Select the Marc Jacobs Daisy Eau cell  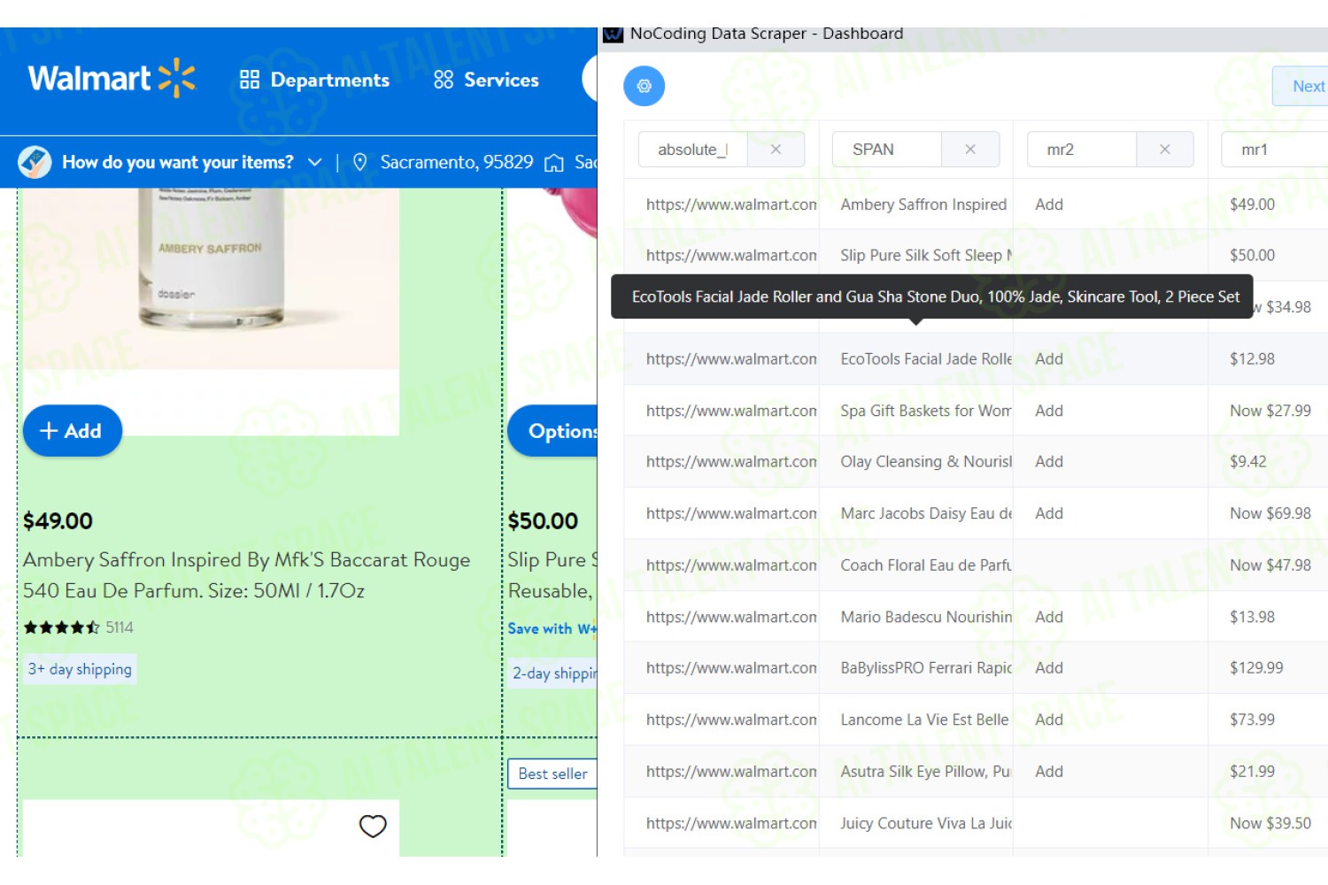tap(916, 513)
